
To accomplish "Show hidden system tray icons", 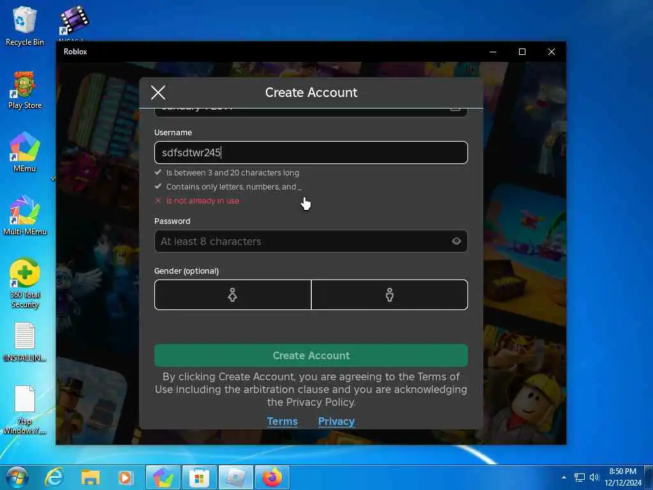I will pyautogui.click(x=564, y=477).
